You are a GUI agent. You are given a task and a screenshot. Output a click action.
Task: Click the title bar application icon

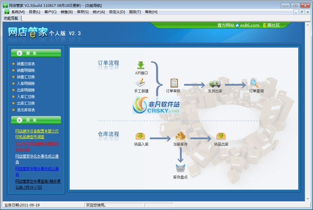click(5, 5)
